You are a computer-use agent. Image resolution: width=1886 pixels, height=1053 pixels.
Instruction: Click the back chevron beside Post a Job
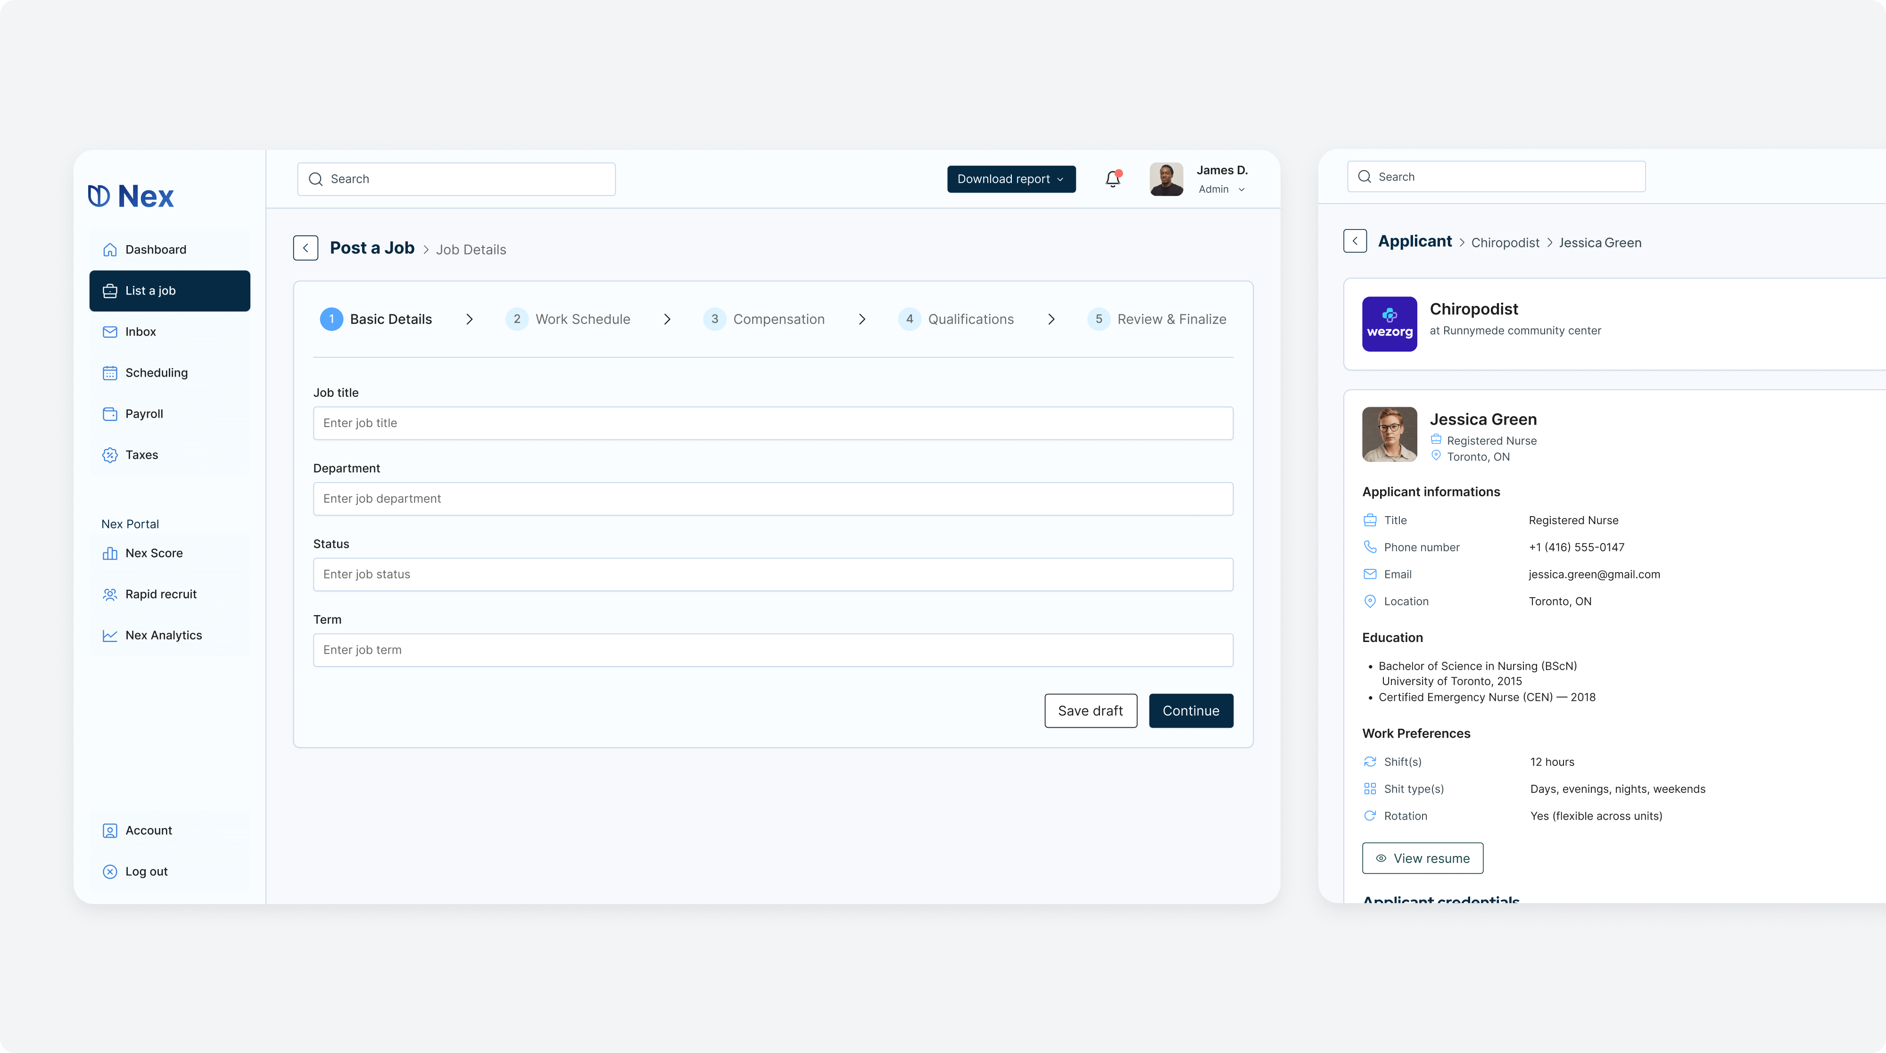coord(306,247)
